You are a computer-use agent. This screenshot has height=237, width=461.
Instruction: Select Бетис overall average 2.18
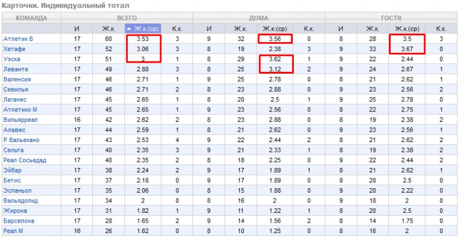tap(143, 181)
